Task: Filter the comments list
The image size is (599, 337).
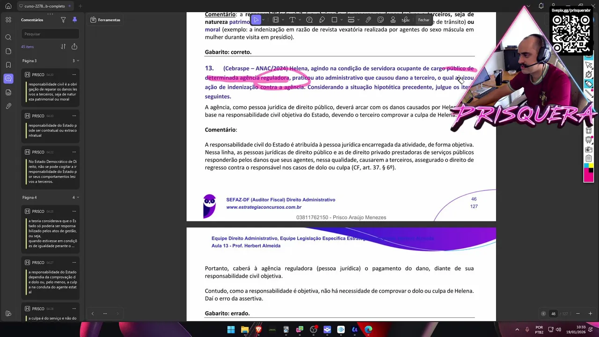Action: (63, 20)
